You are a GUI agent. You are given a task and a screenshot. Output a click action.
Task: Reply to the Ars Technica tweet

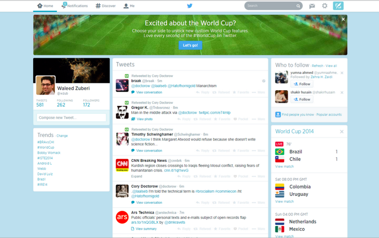184,229
